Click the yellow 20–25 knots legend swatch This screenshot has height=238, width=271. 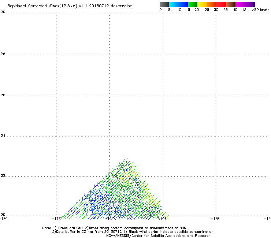click(202, 4)
